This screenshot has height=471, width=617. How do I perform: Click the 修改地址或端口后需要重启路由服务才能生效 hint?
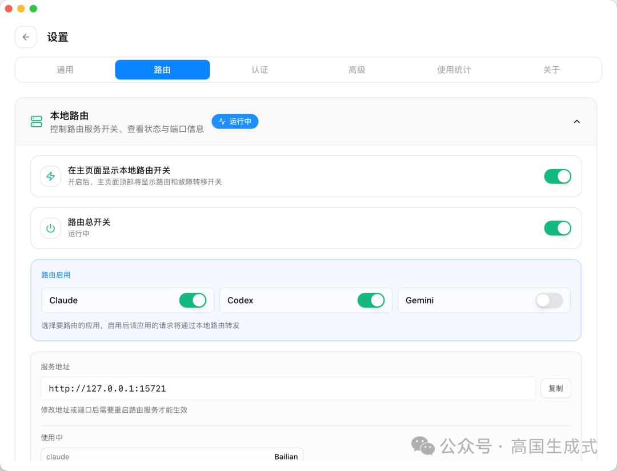coord(114,410)
